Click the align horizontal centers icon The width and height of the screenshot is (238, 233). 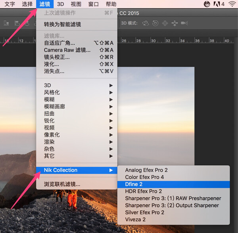coord(27,23)
